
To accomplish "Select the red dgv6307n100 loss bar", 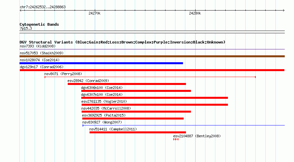I will click(x=155, y=98).
